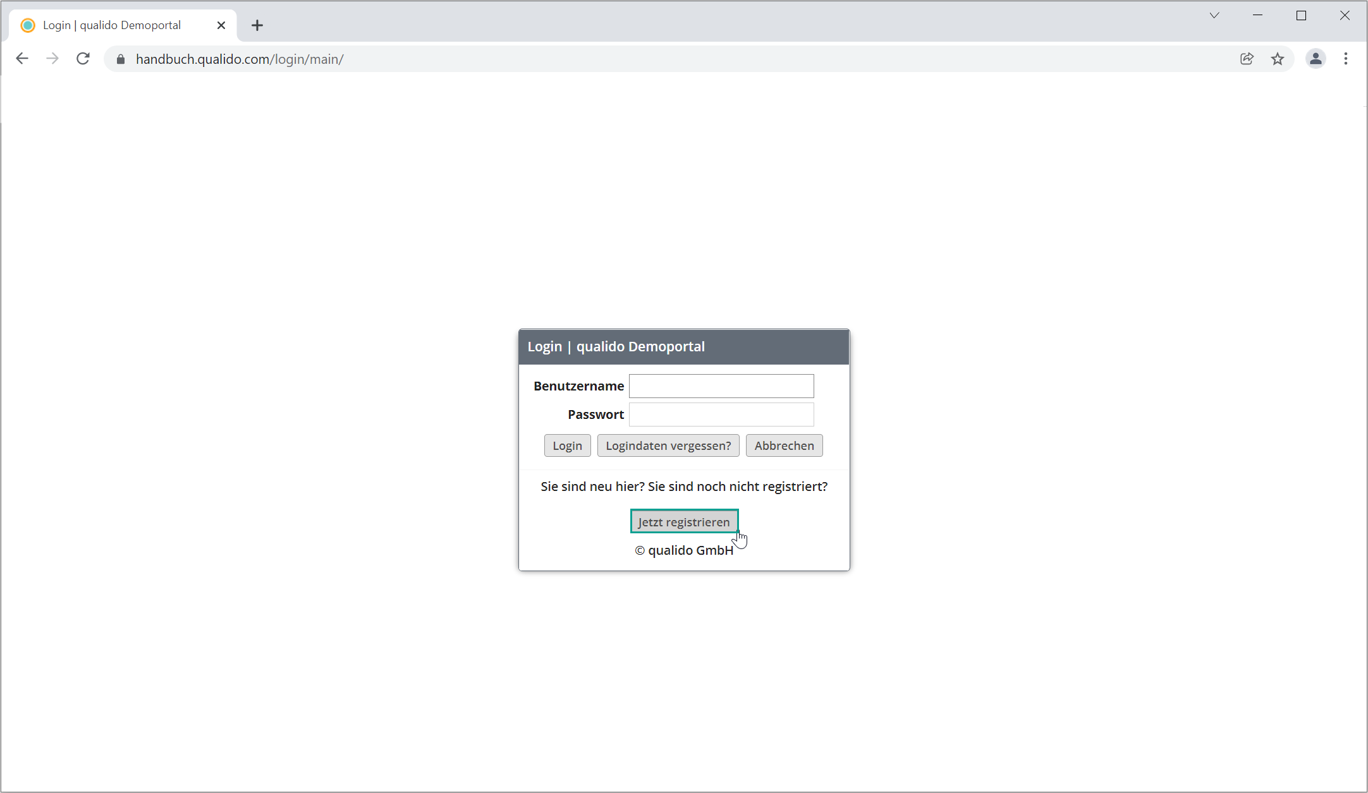Open the Chrome profile avatar
This screenshot has width=1368, height=793.
(x=1316, y=59)
